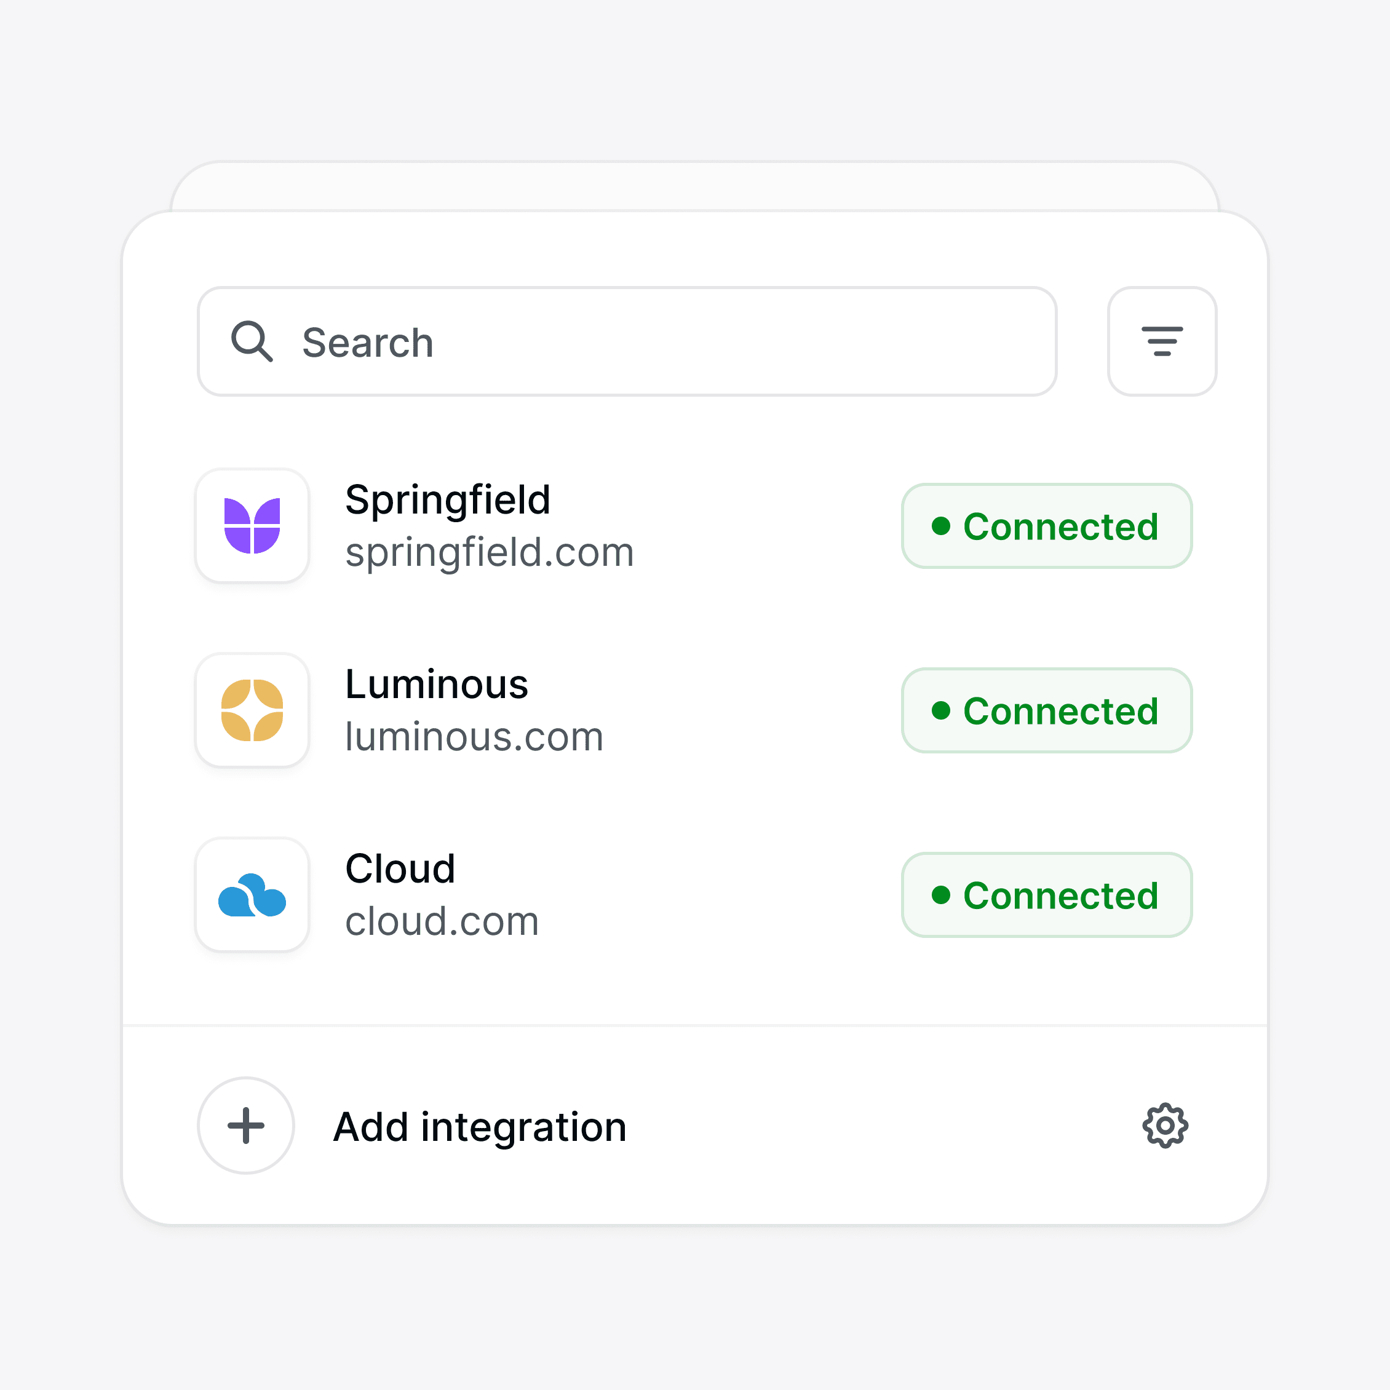1390x1390 pixels.
Task: Click Springfield's Connected status badge
Action: [x=1046, y=526]
